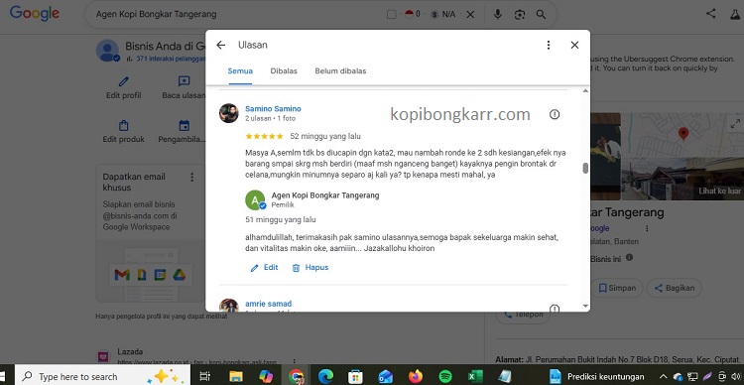Screen dimensions: 744x385
Task: Click Baca ulasan button
Action: click(184, 88)
